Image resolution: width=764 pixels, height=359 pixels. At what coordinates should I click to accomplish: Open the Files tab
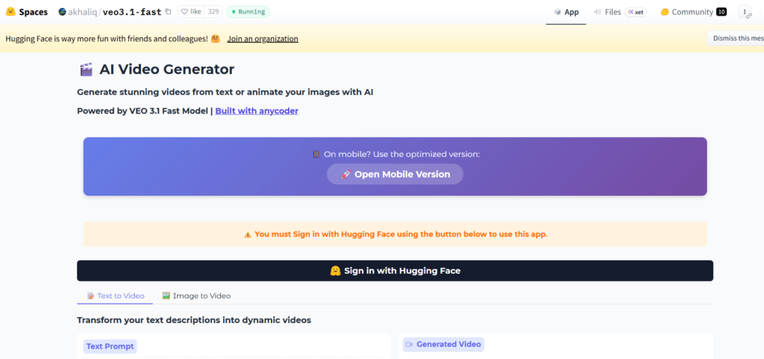pyautogui.click(x=607, y=12)
